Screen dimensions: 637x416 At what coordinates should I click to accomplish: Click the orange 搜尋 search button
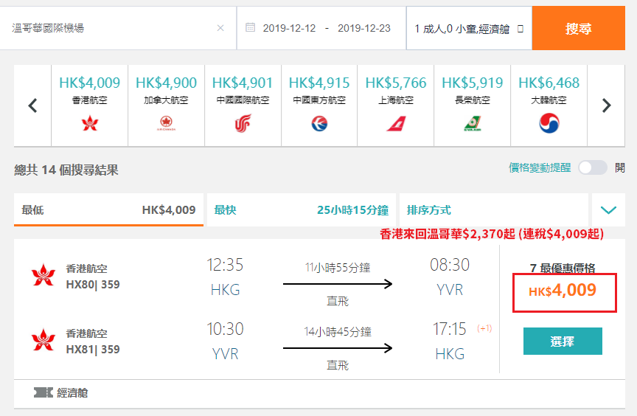(x=579, y=28)
